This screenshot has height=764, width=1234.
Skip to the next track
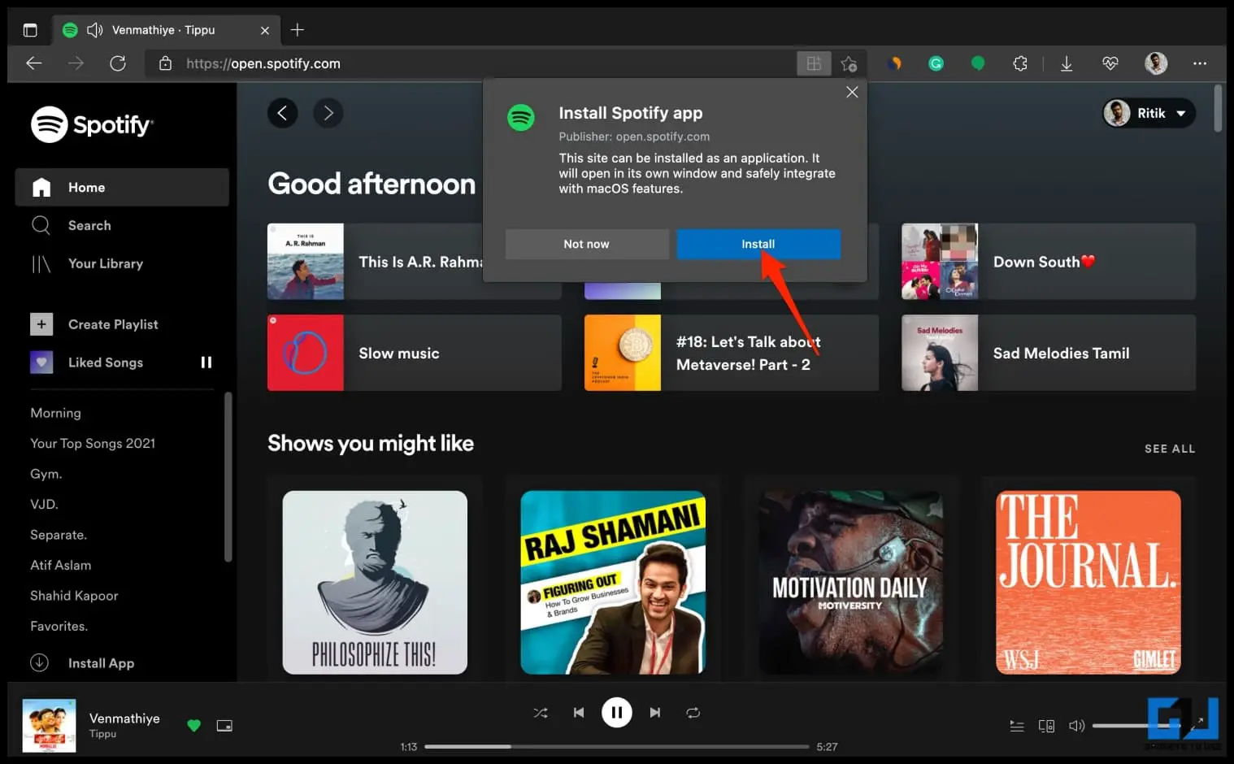pos(655,713)
